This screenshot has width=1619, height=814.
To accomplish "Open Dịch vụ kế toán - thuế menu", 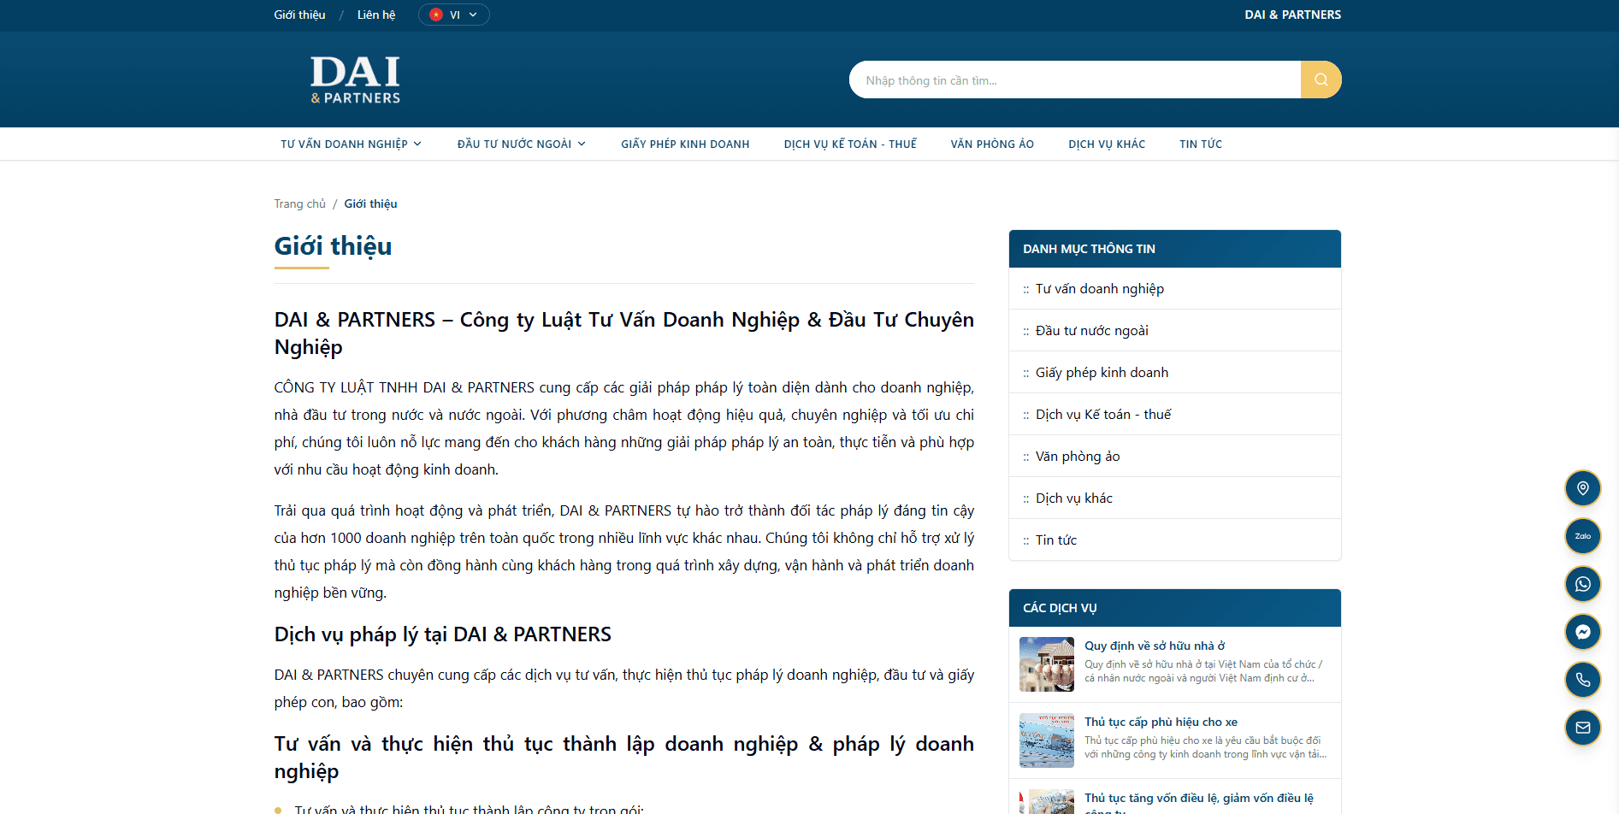I will click(850, 144).
